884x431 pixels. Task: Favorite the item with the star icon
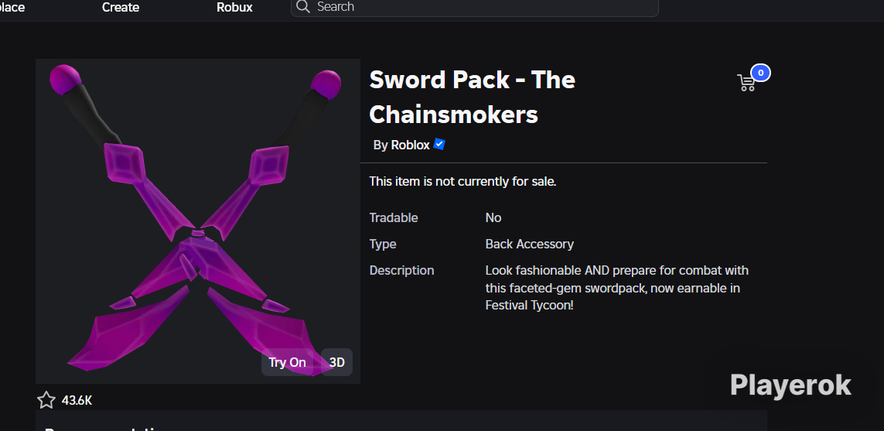tap(46, 401)
